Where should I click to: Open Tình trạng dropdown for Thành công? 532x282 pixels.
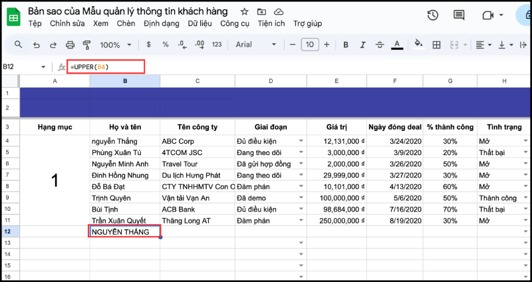click(525, 198)
